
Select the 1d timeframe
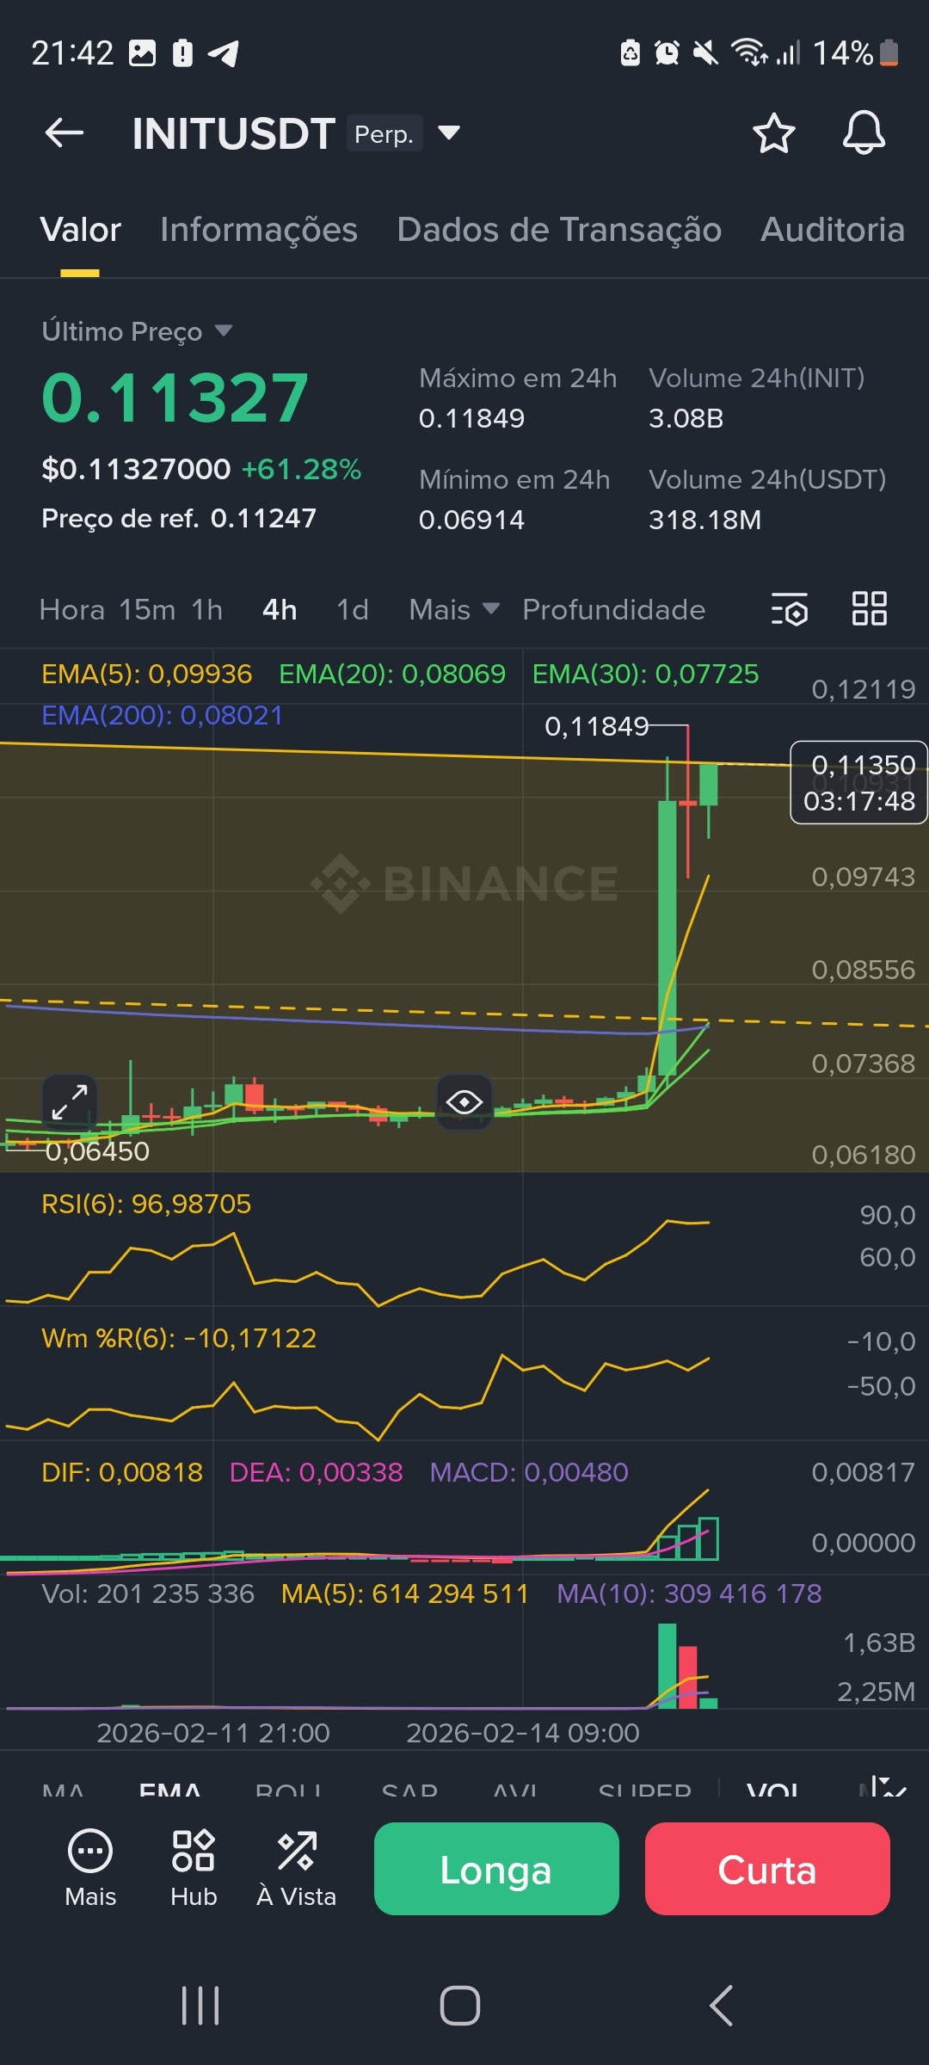(352, 610)
